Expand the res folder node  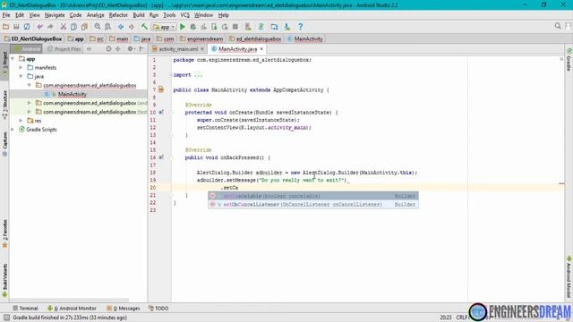tap(21, 121)
